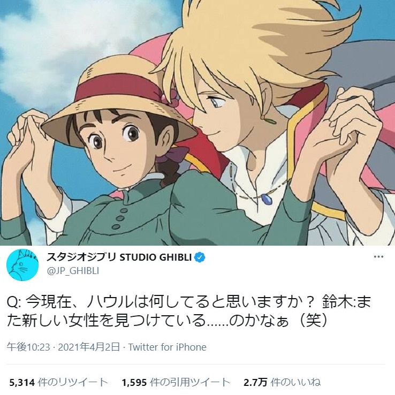This screenshot has height=395, width=395.
Task: View the 5,314 件のリツイート list
Action: click(x=58, y=382)
